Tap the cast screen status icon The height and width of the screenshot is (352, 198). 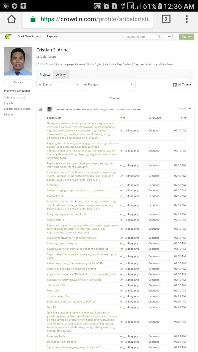pyautogui.click(x=97, y=6)
